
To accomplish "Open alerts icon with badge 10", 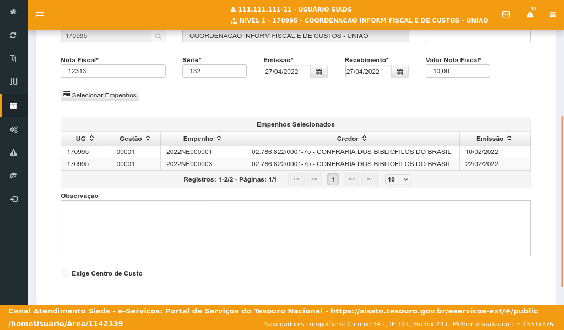I will (530, 13).
